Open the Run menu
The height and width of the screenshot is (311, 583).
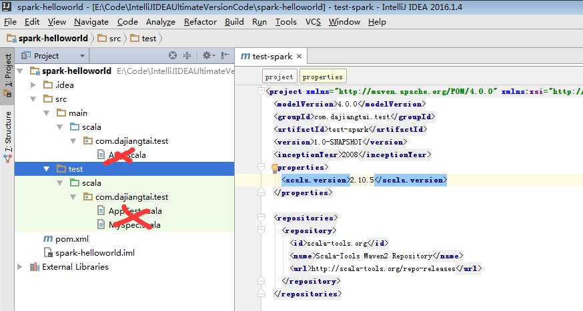[x=259, y=22]
